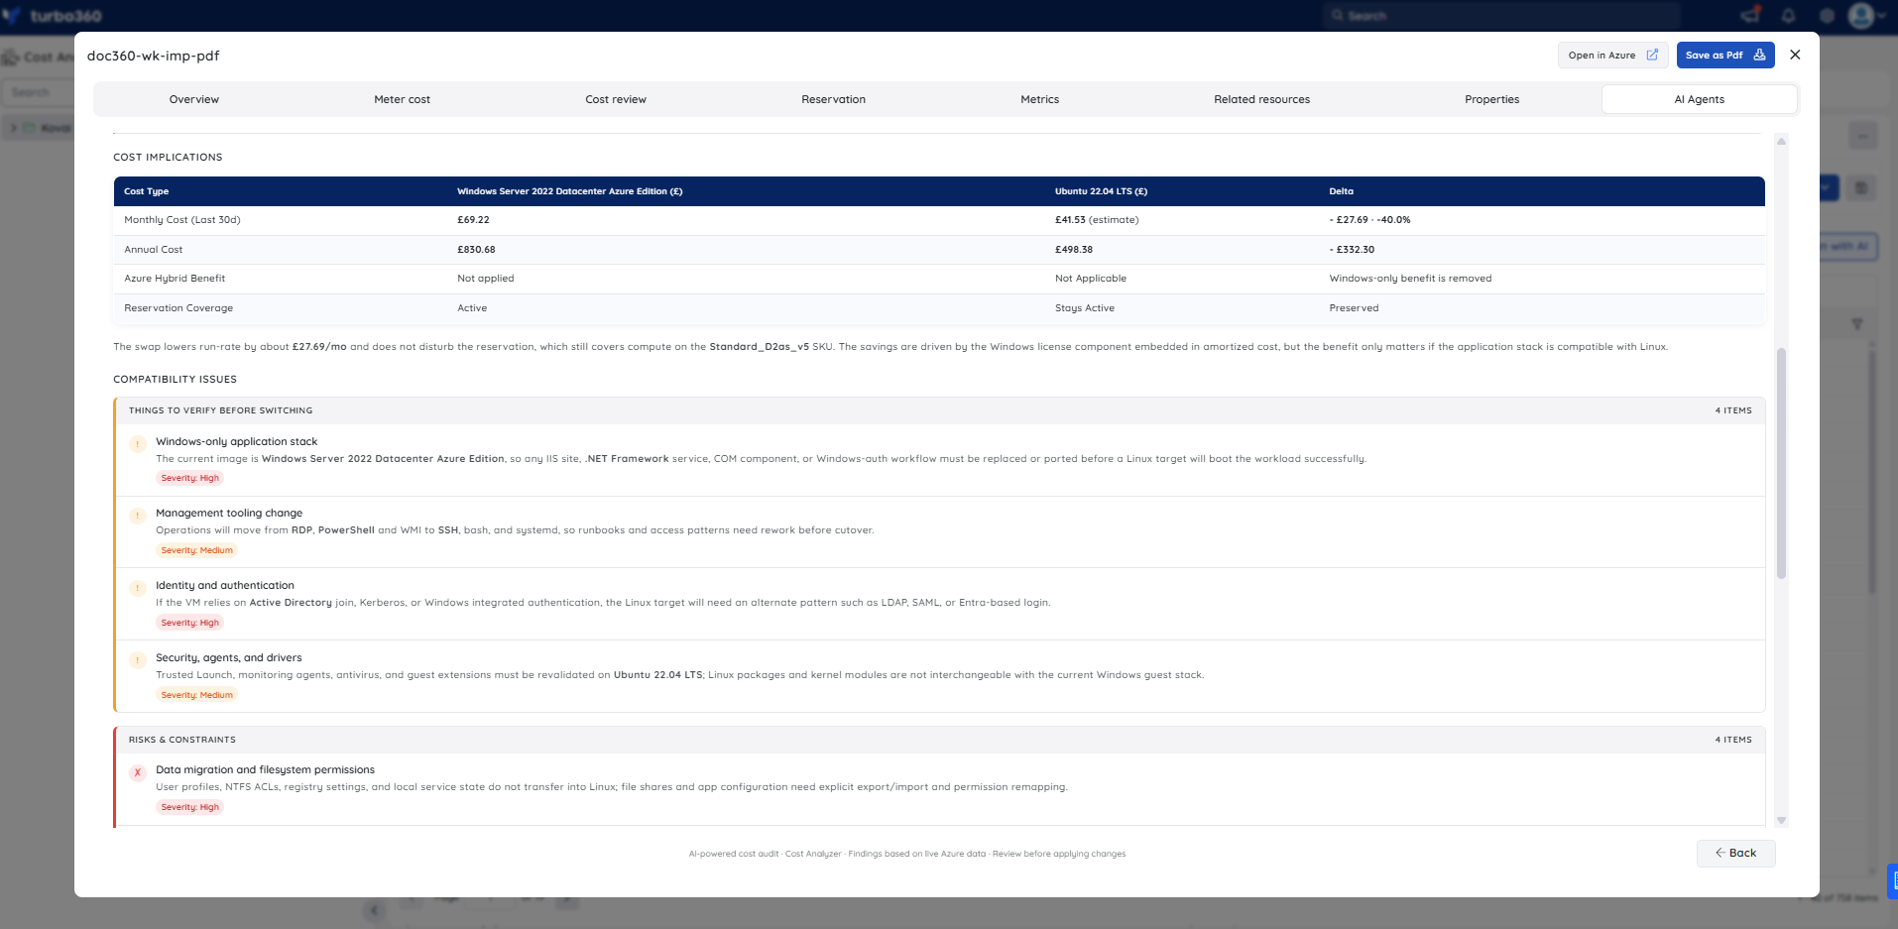Click the scroll-up arrow of the dialog scrollbar

coord(1781,141)
